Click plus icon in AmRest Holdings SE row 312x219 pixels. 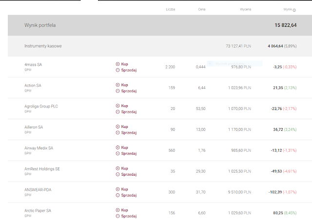pyautogui.click(x=117, y=168)
